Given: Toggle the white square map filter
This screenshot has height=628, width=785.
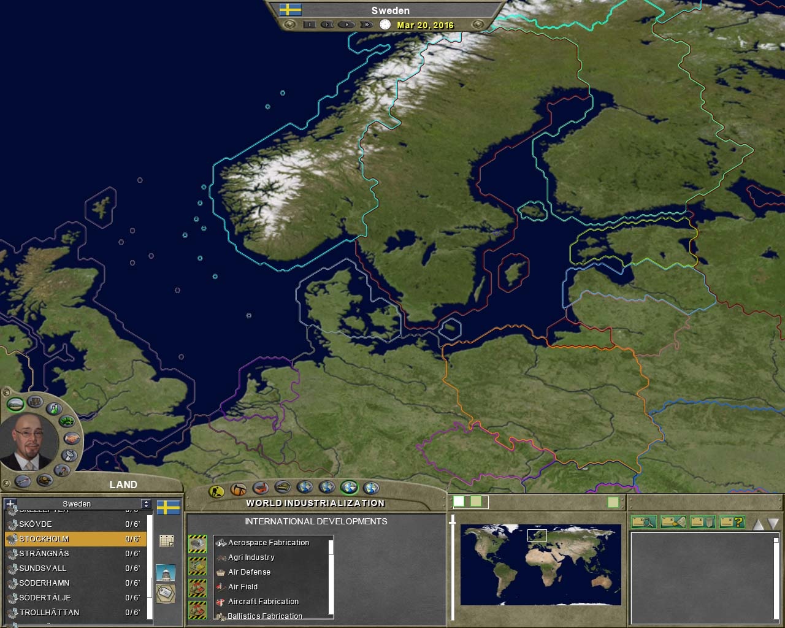Looking at the screenshot, I should tap(459, 502).
